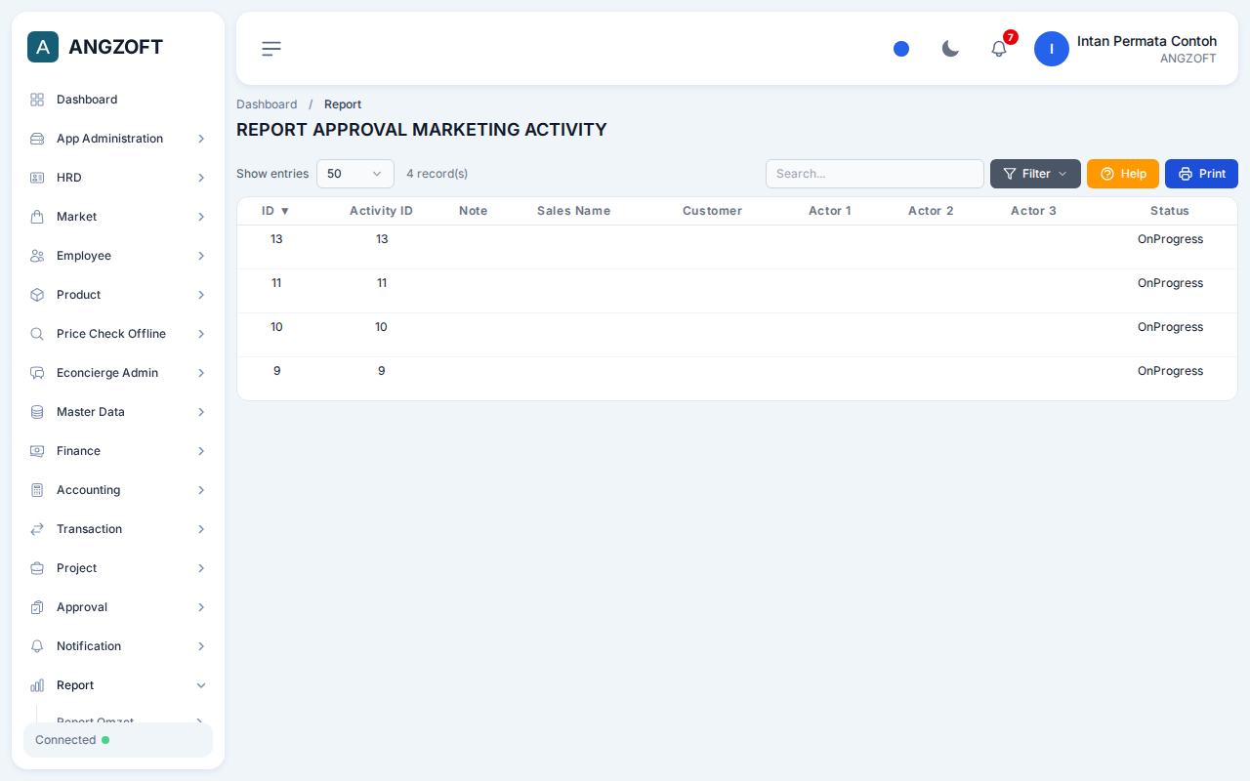
Task: Click the Sales Name column header
Action: coord(573,211)
